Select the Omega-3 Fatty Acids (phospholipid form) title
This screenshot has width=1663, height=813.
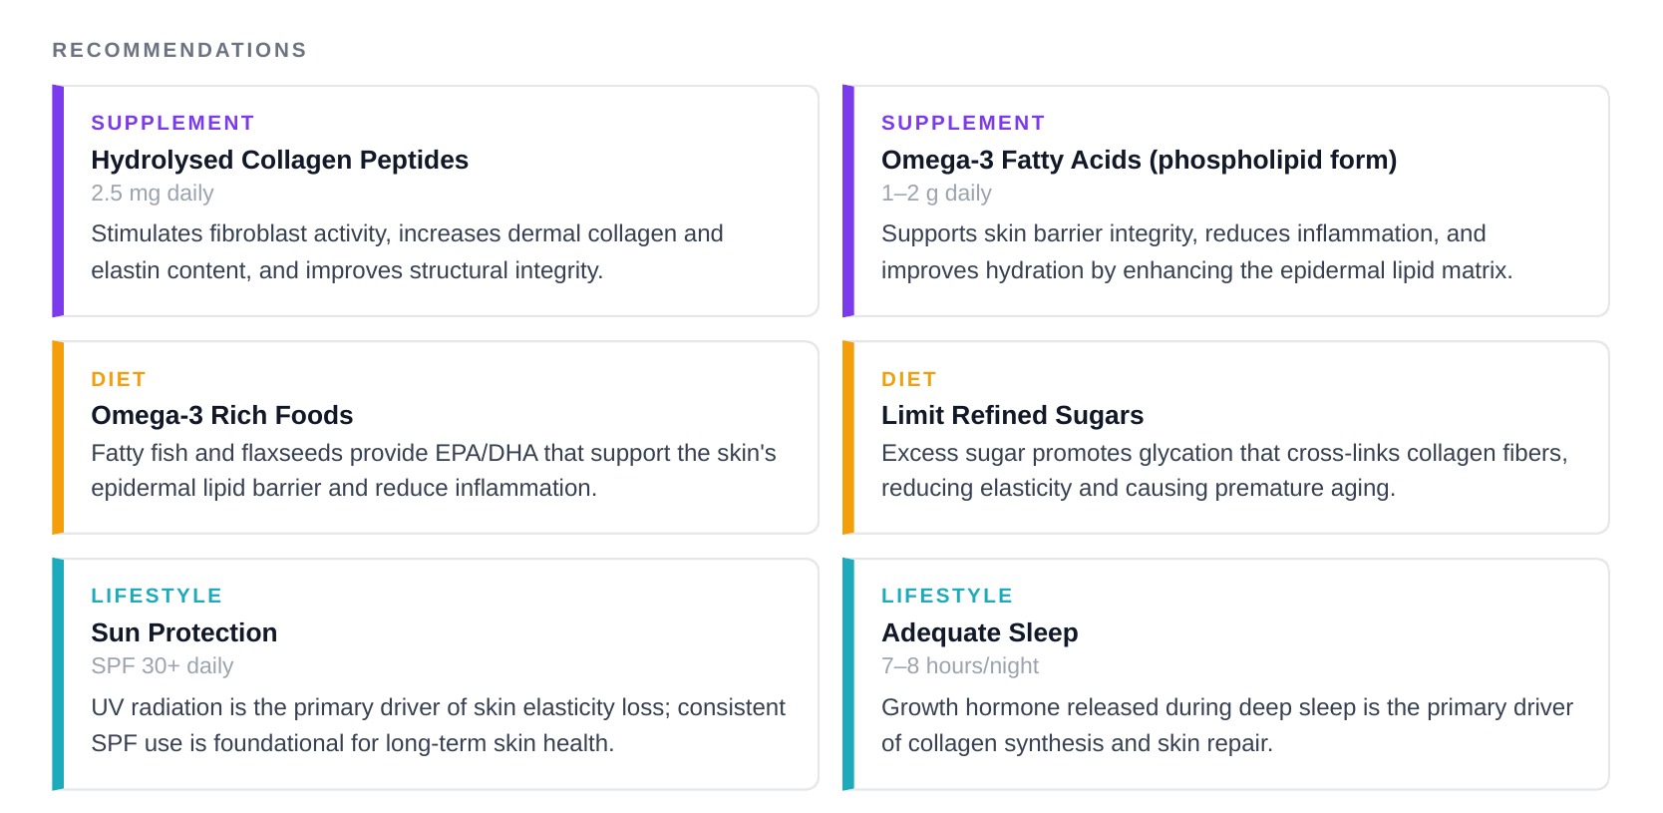tap(1139, 160)
